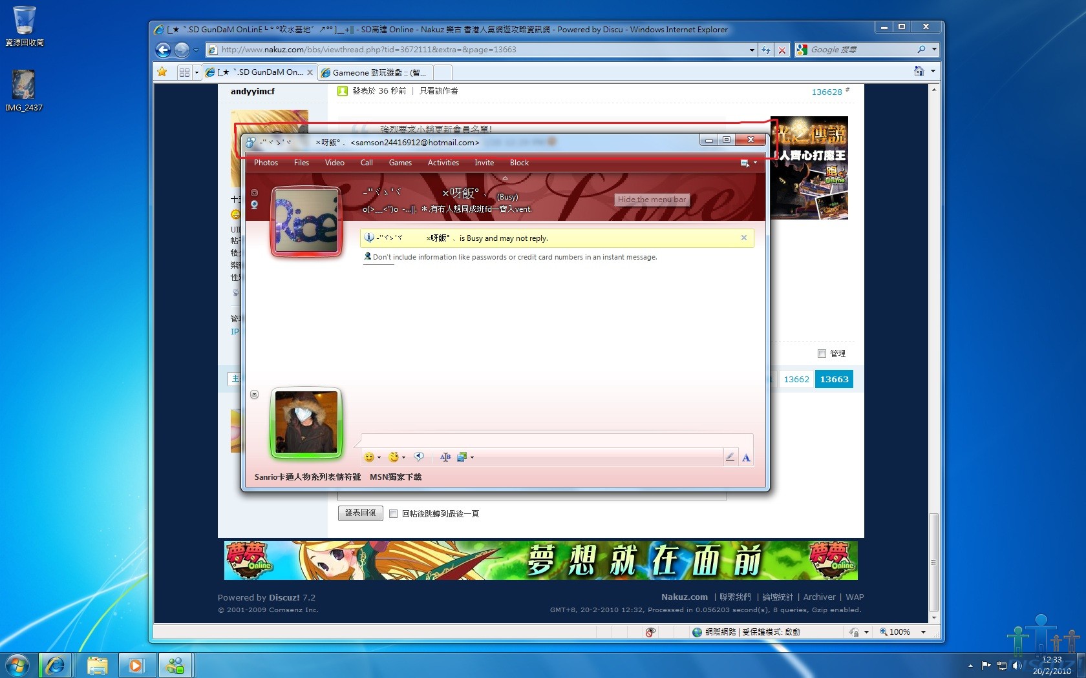
Task: Open Windows Live Messenger taskbar button
Action: pos(175,665)
